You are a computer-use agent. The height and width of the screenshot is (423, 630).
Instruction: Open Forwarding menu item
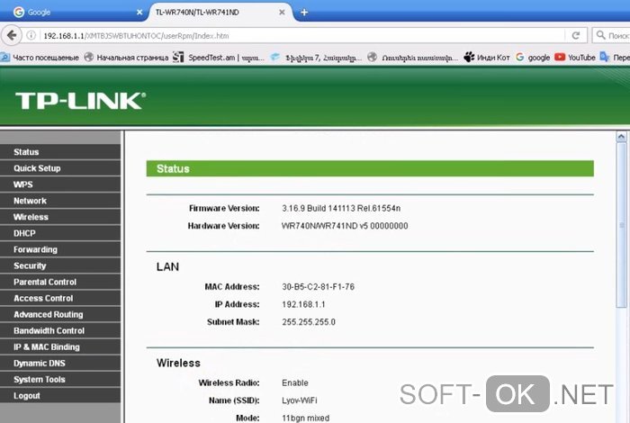coord(60,249)
